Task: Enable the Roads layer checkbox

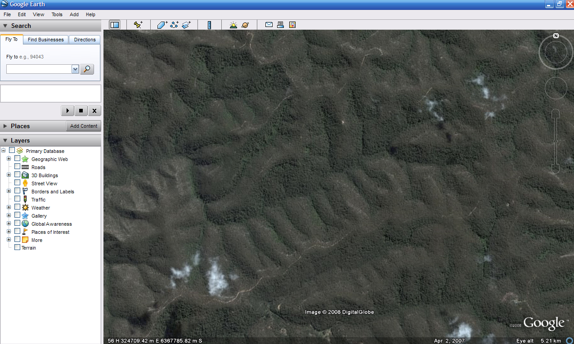Action: 18,167
